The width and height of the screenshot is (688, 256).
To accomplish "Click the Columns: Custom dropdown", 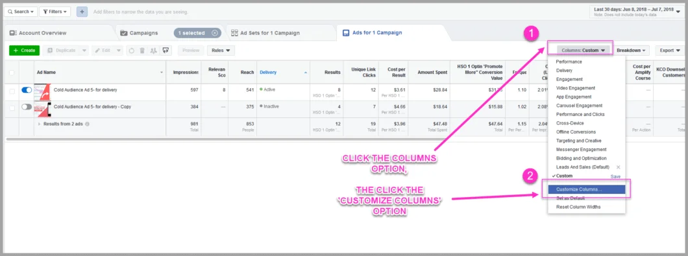I will [583, 51].
